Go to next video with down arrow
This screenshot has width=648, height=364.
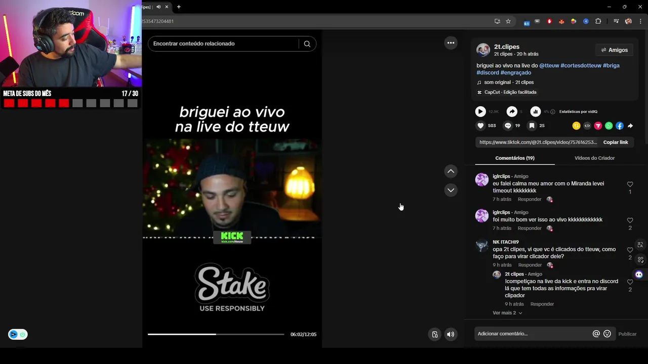(451, 190)
